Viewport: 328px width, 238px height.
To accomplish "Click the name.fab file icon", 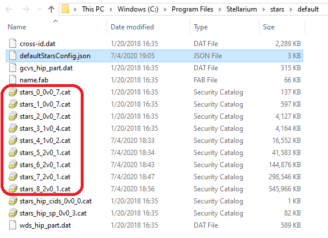I will pyautogui.click(x=13, y=80).
